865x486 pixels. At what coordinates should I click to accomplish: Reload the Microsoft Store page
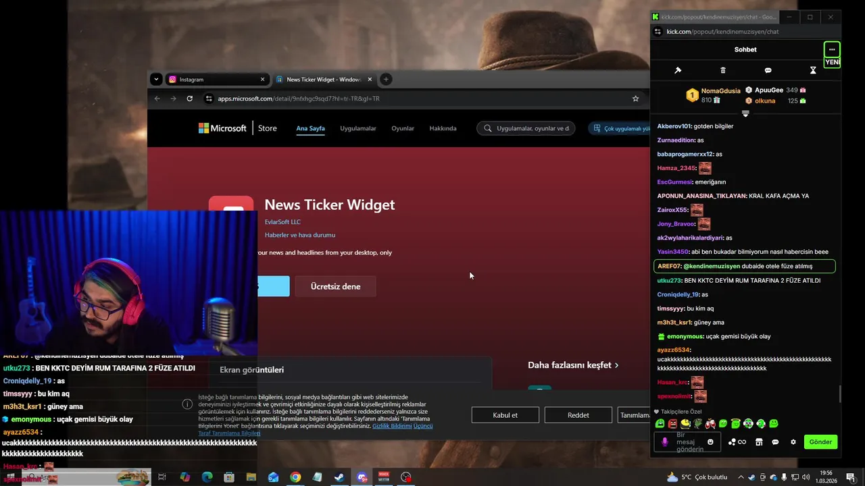coord(190,99)
